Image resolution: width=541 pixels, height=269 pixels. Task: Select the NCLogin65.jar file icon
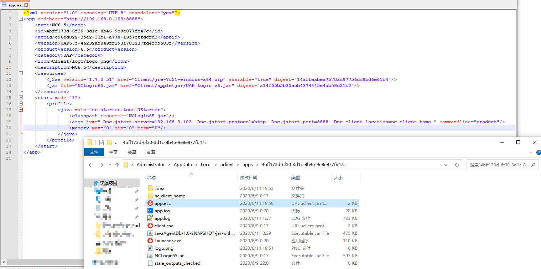pyautogui.click(x=150, y=256)
